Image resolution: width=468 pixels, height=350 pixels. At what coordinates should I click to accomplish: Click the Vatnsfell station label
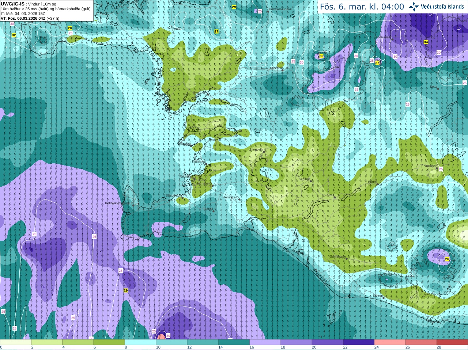431,166
